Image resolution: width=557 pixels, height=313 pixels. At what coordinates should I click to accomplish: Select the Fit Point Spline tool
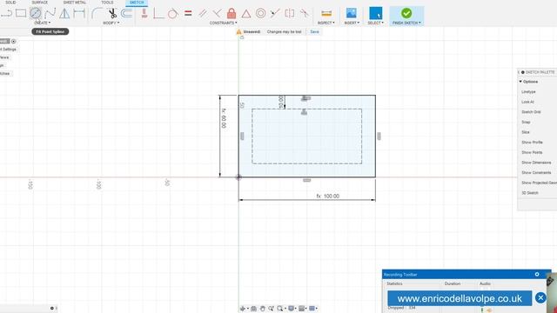(x=50, y=14)
